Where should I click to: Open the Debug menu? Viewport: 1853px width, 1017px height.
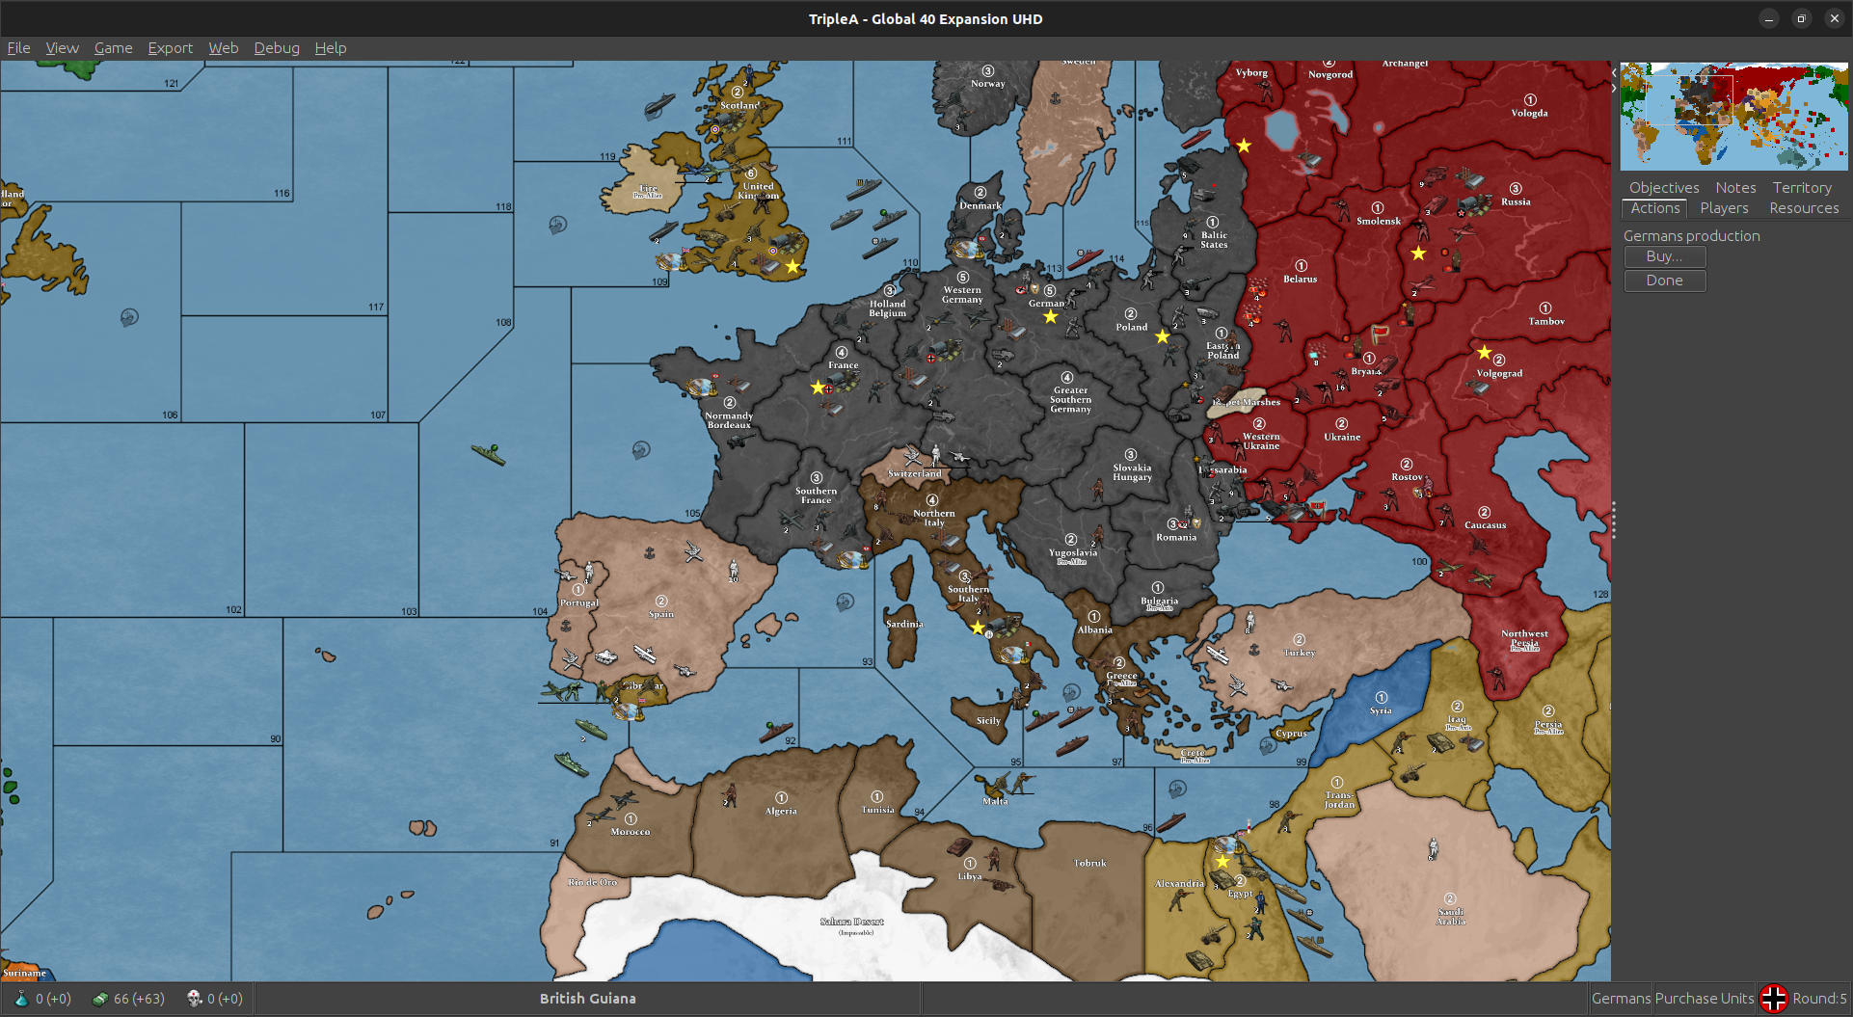[x=277, y=48]
